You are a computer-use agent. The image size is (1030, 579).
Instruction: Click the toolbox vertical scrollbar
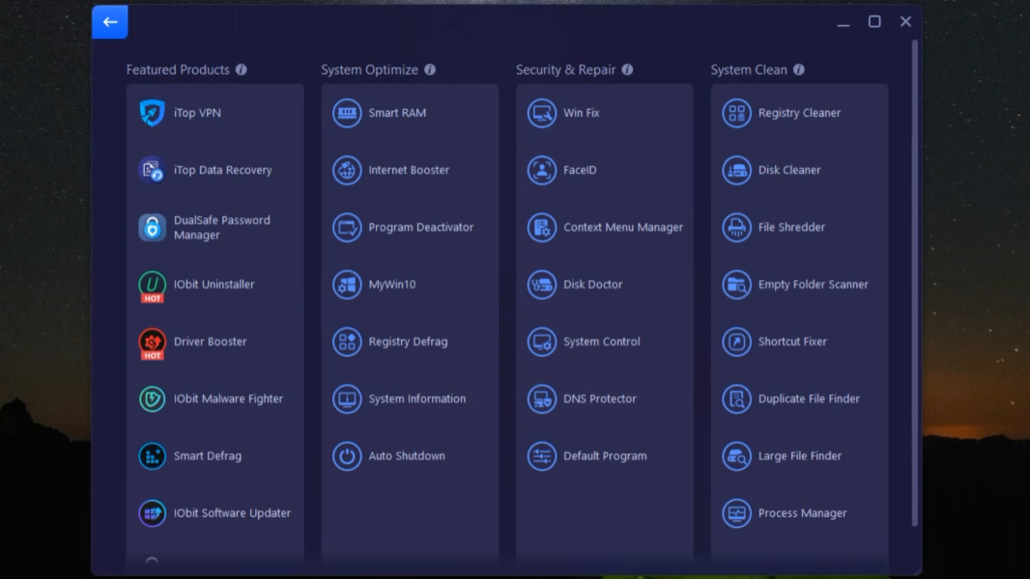pos(914,284)
